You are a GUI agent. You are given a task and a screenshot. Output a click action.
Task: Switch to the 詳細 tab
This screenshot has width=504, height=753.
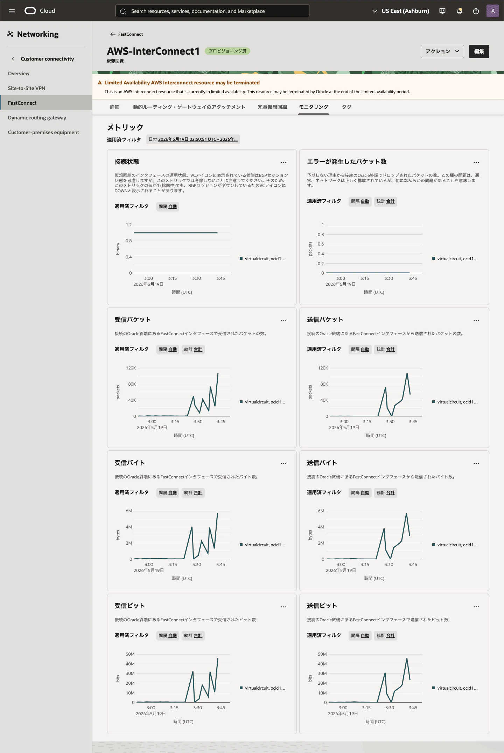tap(115, 107)
